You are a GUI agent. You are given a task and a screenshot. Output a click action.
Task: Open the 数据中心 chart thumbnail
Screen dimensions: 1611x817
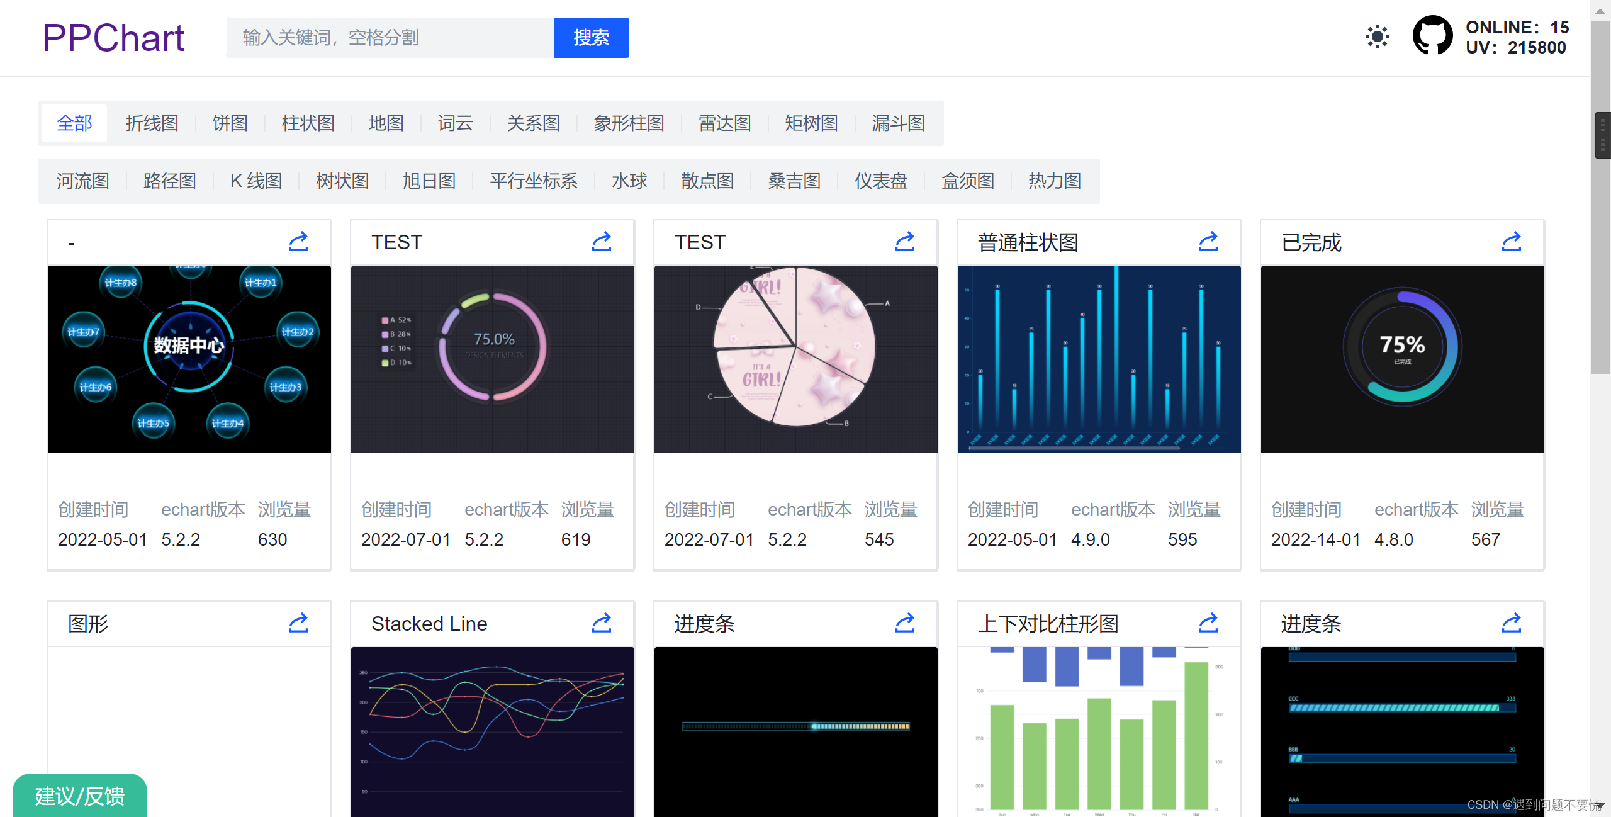tap(189, 359)
